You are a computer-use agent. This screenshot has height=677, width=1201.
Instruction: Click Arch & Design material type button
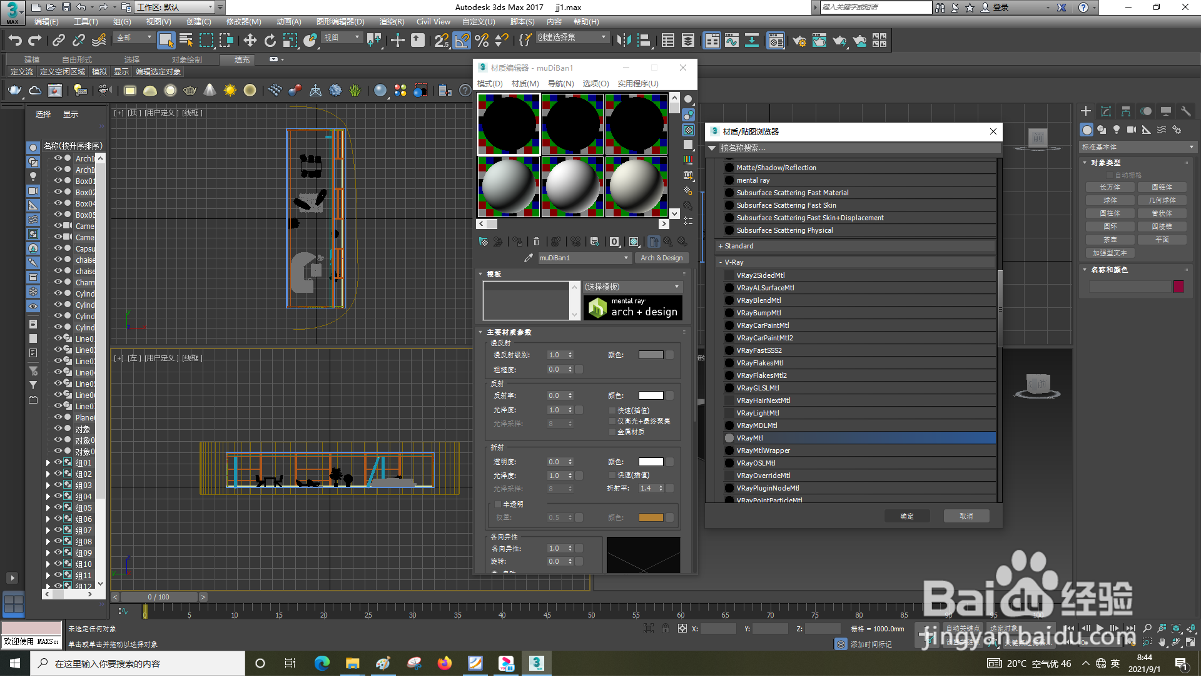click(x=662, y=258)
